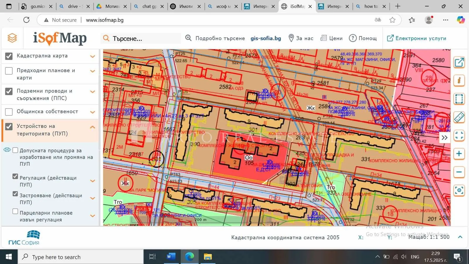Image resolution: width=469 pixels, height=264 pixels.
Task: Click the zoom in plus button
Action: coord(459,154)
